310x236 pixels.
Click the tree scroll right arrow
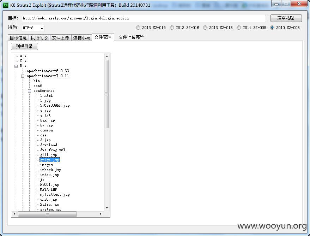(101, 214)
